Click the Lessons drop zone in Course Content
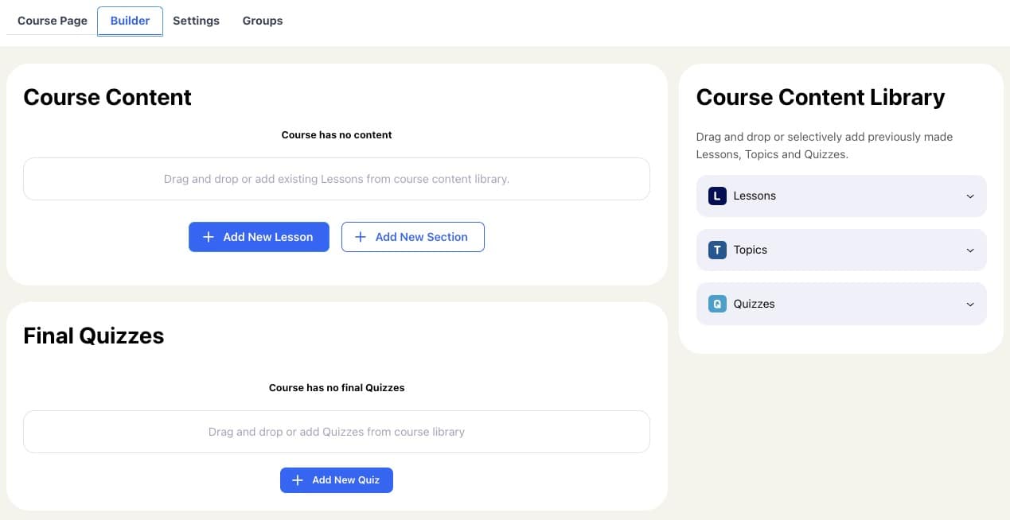1010x520 pixels. point(337,179)
